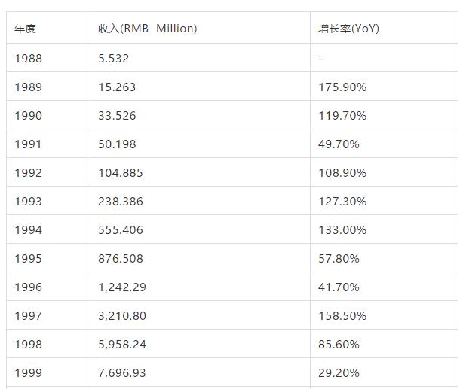The width and height of the screenshot is (463, 389).
Task: Select the 1990 year cell
Action: 48,115
